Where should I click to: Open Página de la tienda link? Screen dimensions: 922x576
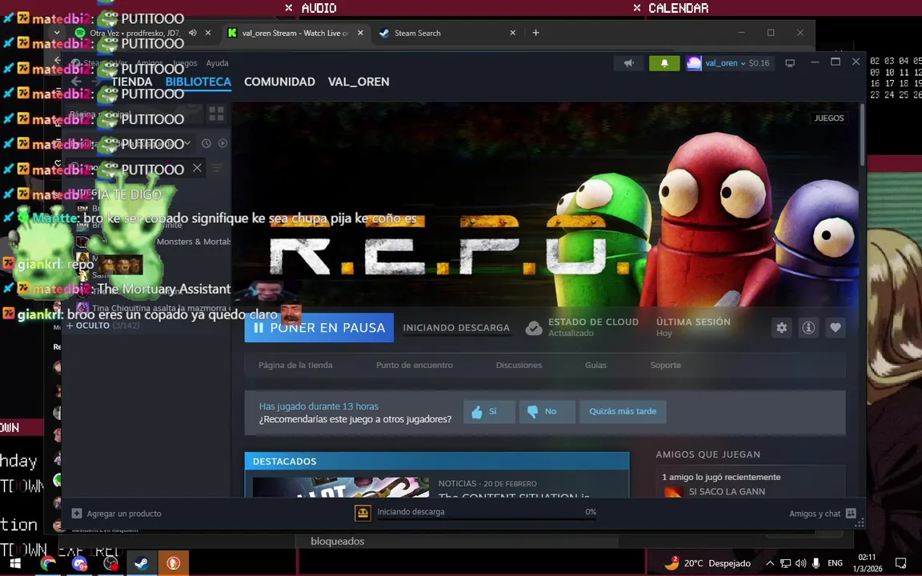click(295, 365)
